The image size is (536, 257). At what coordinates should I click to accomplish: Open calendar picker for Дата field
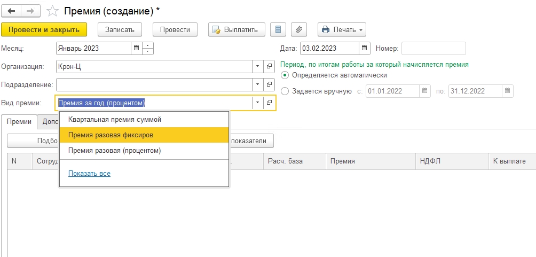(x=364, y=48)
